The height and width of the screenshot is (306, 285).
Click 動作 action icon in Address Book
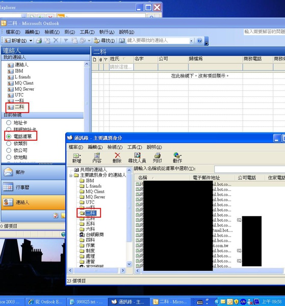[177, 158]
